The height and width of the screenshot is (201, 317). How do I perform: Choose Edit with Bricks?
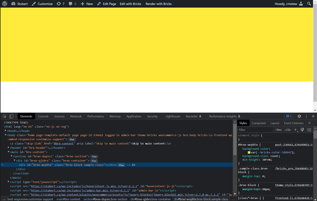(x=130, y=4)
